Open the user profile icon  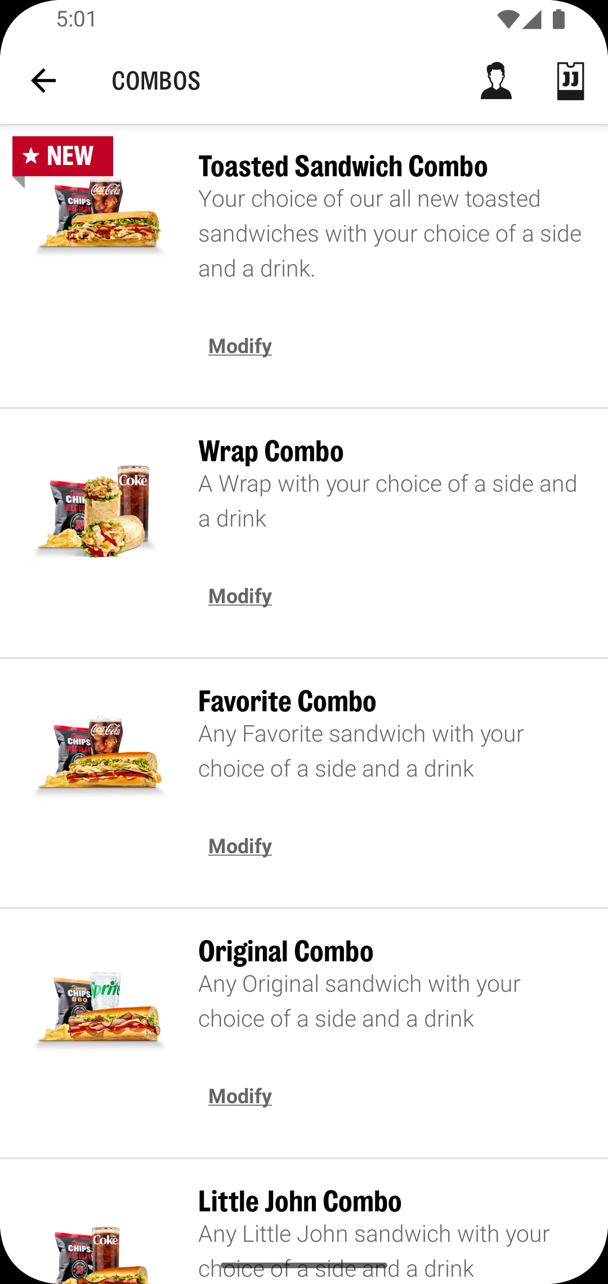pos(496,81)
